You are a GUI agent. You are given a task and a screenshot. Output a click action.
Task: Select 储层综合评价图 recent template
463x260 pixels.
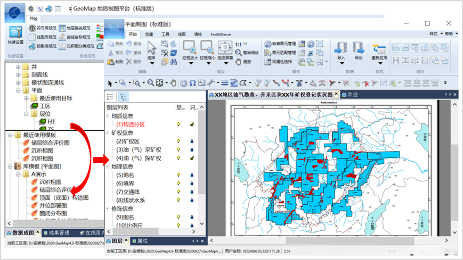pos(47,142)
